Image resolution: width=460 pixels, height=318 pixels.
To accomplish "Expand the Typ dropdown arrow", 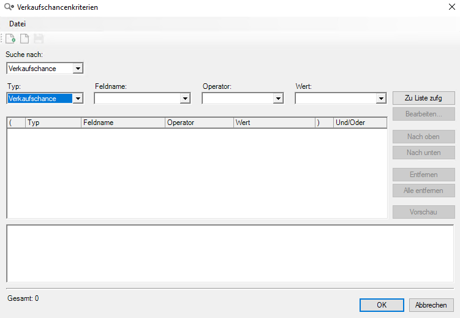I will tap(78, 99).
